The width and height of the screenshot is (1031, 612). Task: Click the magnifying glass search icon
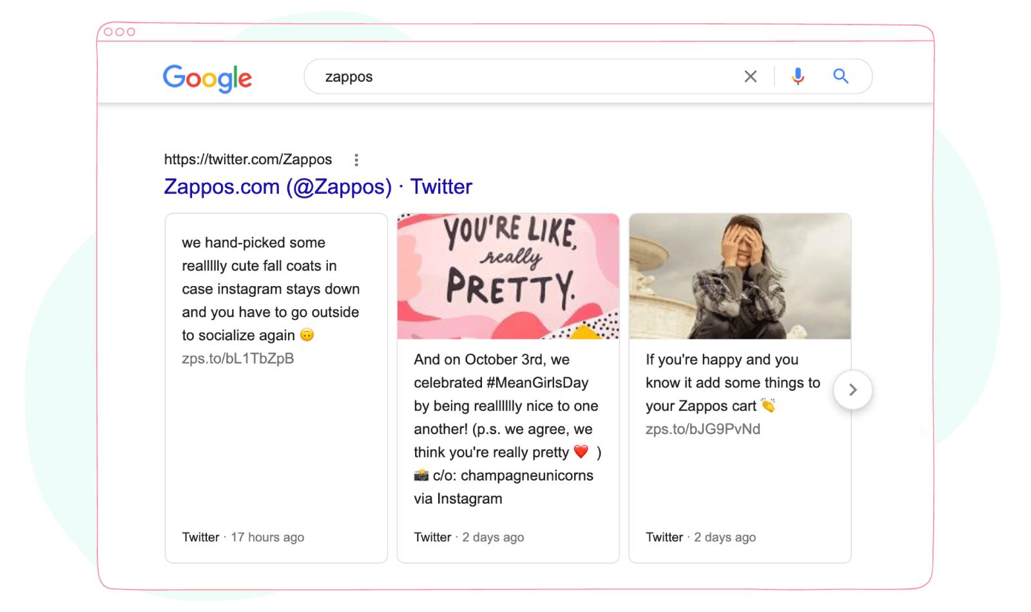(x=840, y=76)
